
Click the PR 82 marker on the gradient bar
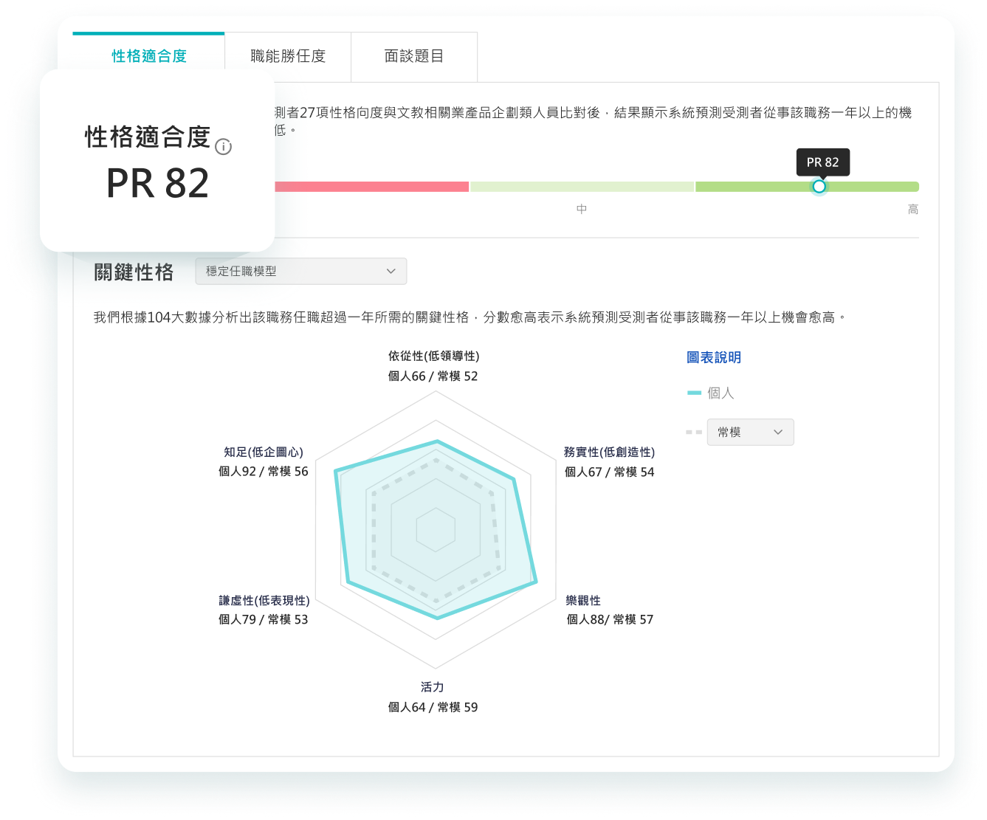coord(819,186)
